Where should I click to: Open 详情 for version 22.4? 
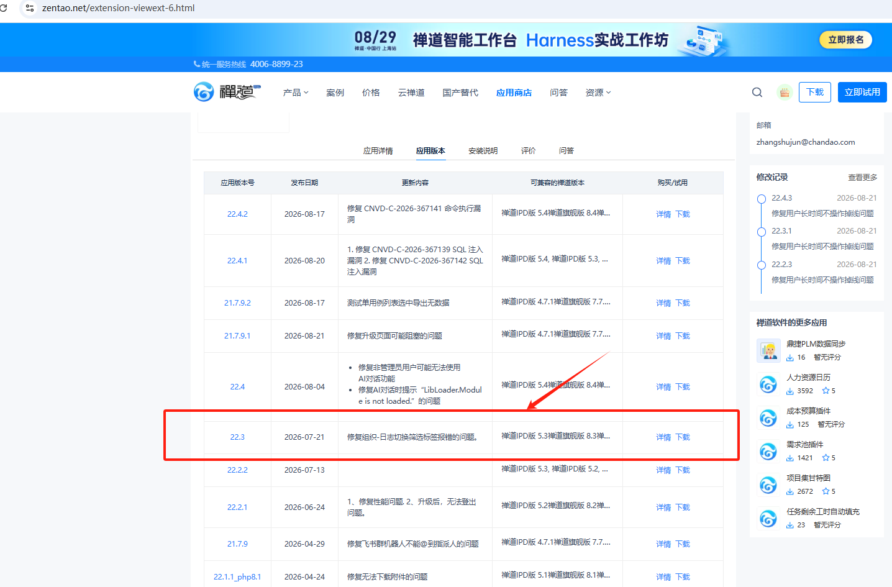[663, 387]
